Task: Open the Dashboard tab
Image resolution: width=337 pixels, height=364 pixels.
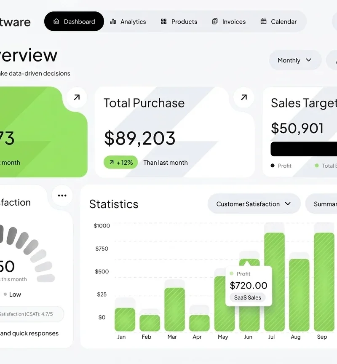Action: (74, 21)
